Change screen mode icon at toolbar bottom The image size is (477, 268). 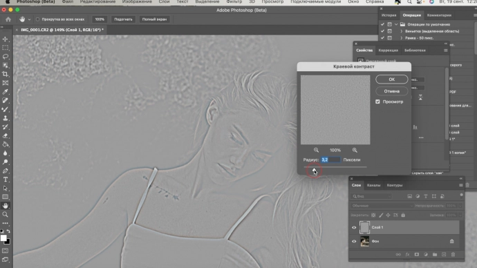point(5,260)
